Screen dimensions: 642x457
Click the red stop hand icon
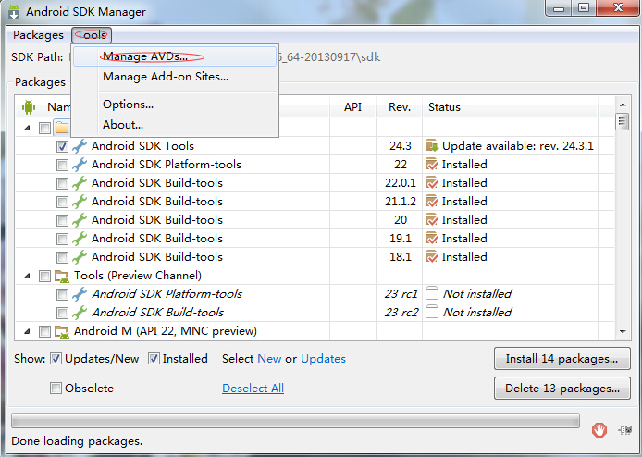(599, 430)
